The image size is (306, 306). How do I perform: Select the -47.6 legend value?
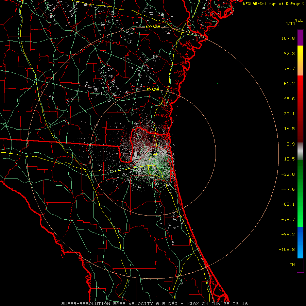pos(288,189)
